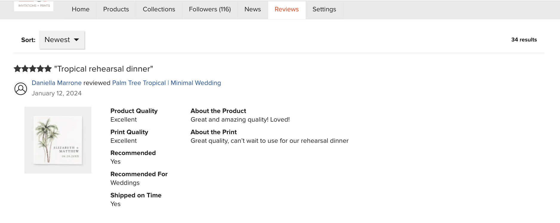
Task: Click the January 12, 2024 review date
Action: [57, 93]
